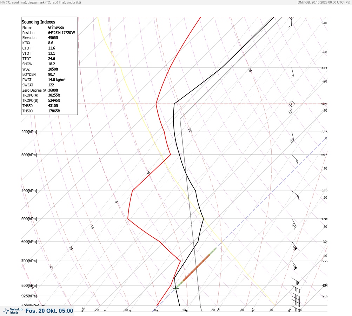Click the TROPO(B) value 52445ft
This screenshot has height=316, width=352.
[x=54, y=100]
